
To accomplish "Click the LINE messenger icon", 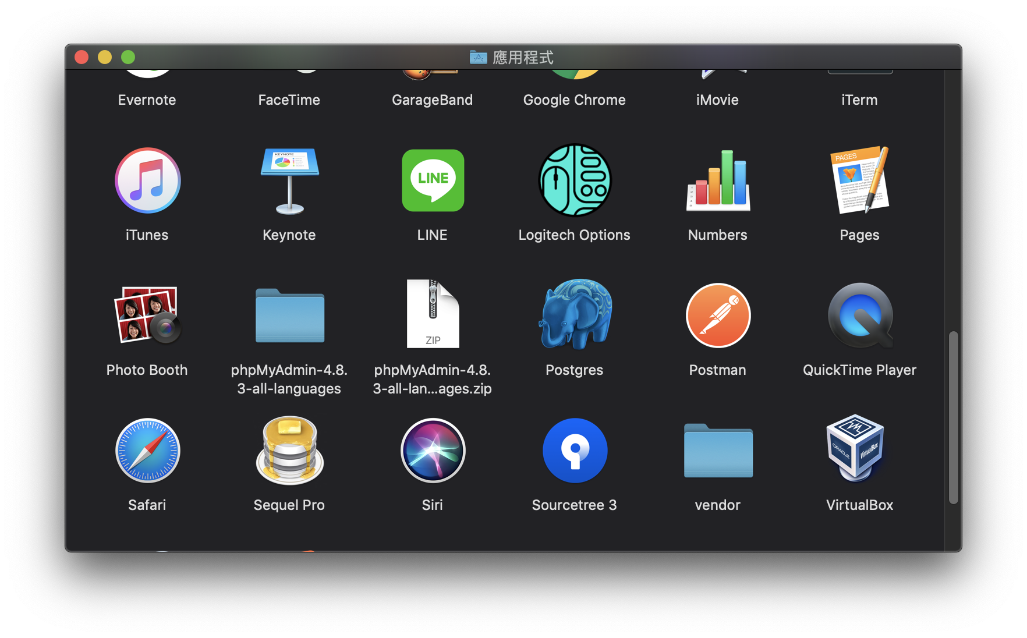I will click(433, 180).
